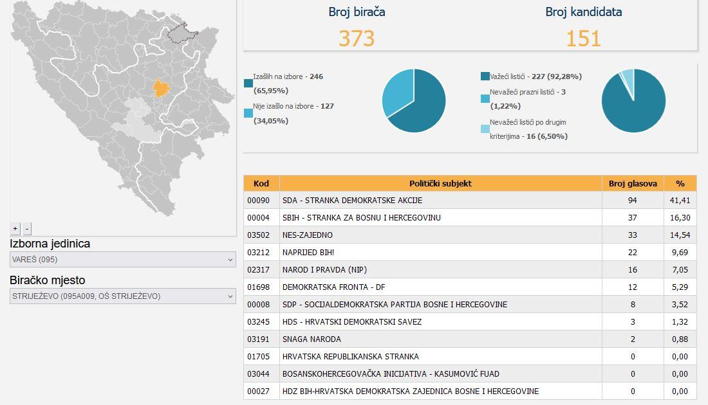This screenshot has height=405, width=708.
Task: Click party code 03502 in the table
Action: (258, 235)
